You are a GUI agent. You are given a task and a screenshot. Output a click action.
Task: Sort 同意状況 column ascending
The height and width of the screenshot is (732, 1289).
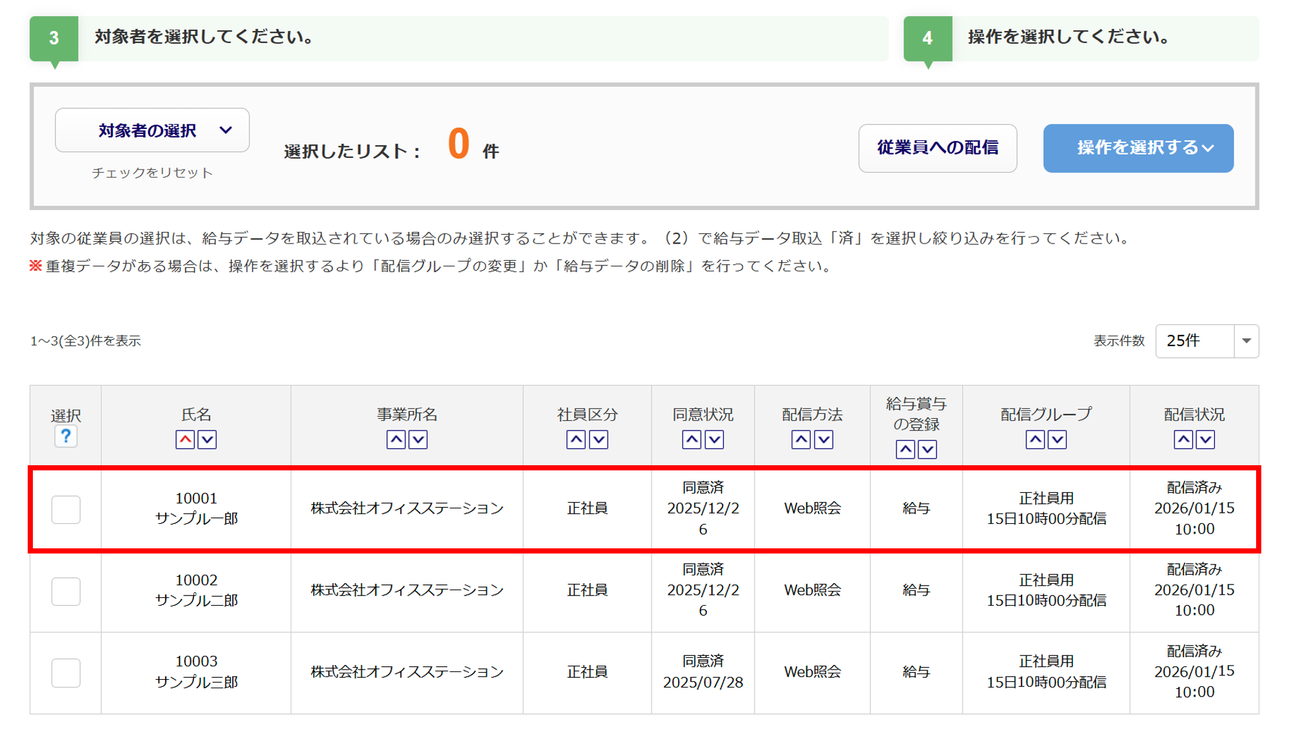click(692, 439)
